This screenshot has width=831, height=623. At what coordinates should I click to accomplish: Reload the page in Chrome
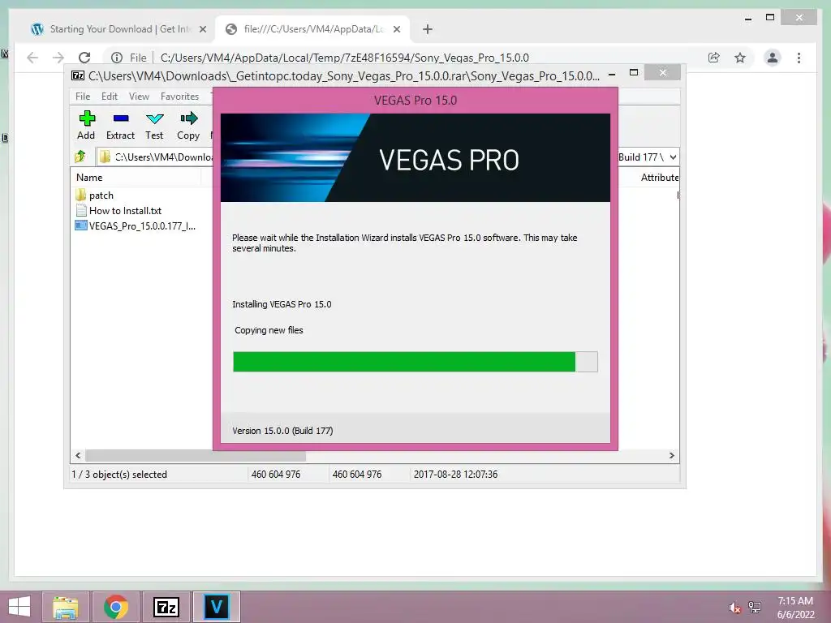84,58
